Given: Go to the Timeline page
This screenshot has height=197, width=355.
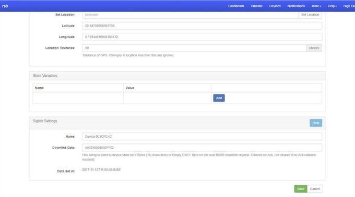Looking at the screenshot, I should (256, 6).
